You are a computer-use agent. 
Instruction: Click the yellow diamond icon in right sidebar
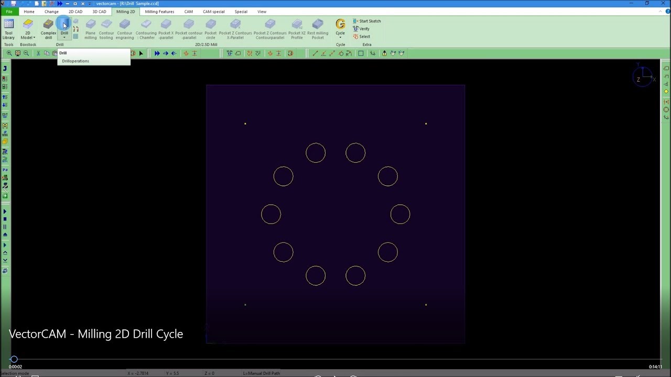666,92
